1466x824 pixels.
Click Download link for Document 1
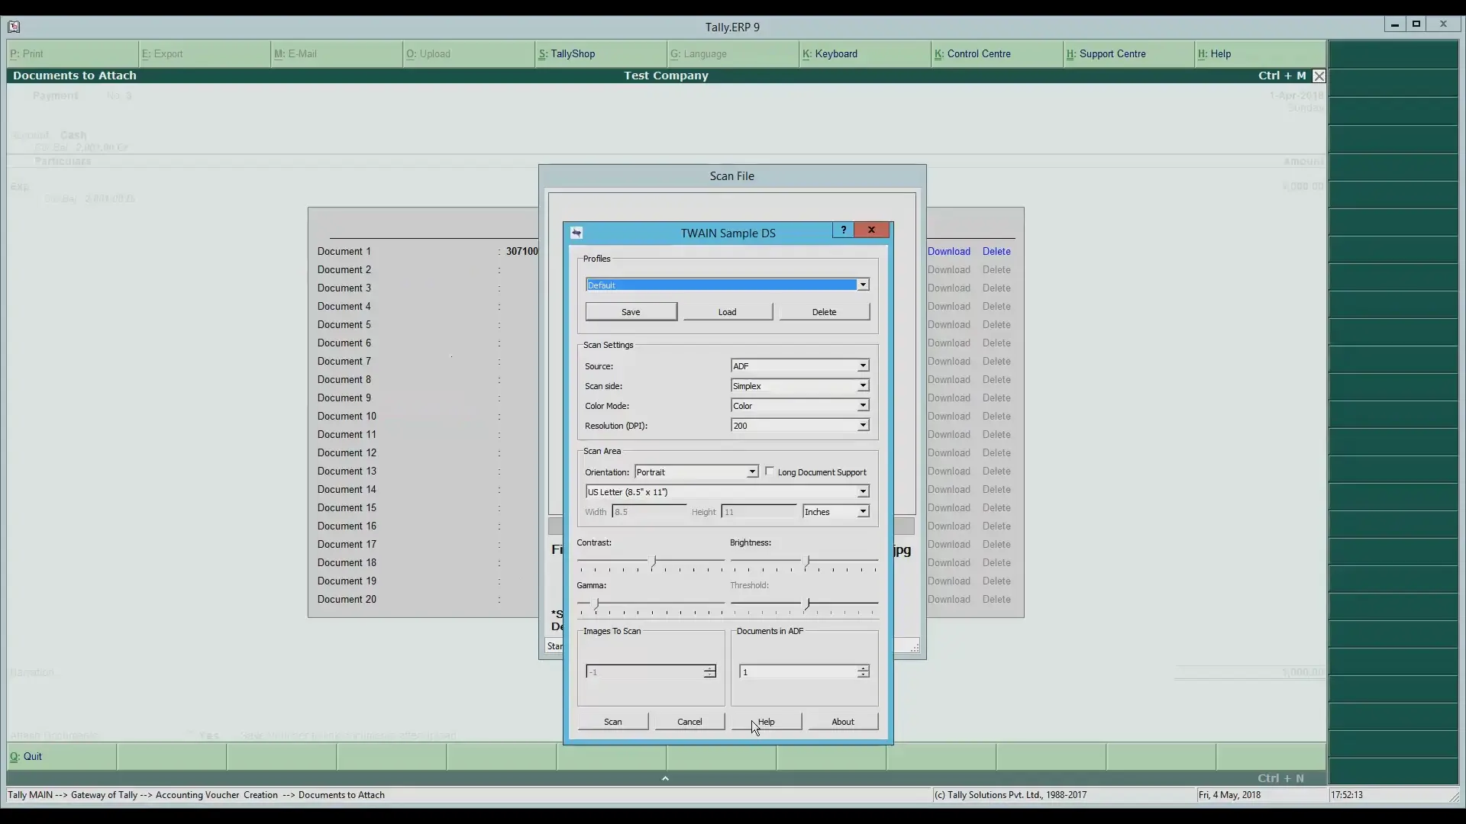click(x=949, y=251)
